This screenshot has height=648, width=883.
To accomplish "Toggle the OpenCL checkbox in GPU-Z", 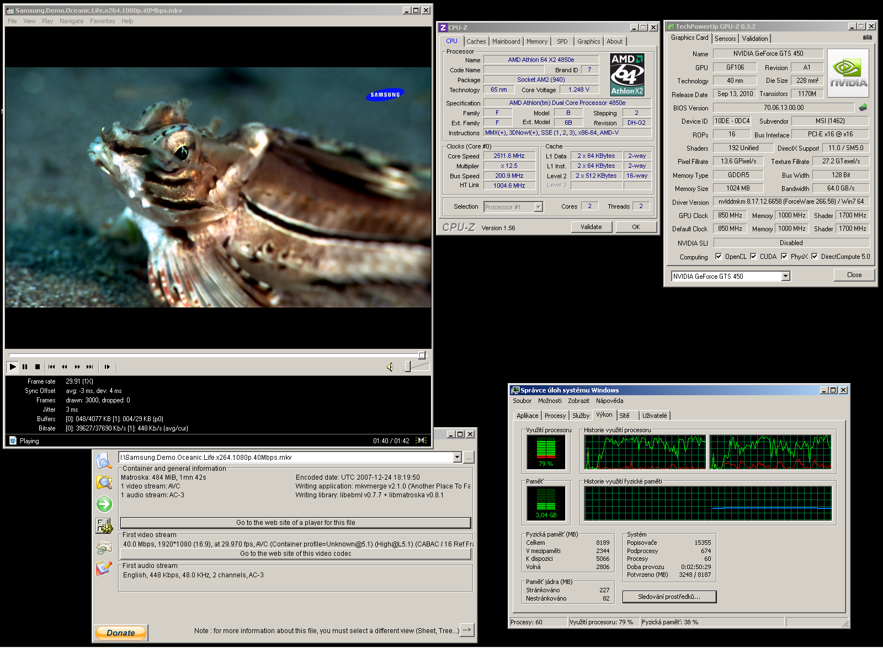I will (x=719, y=256).
